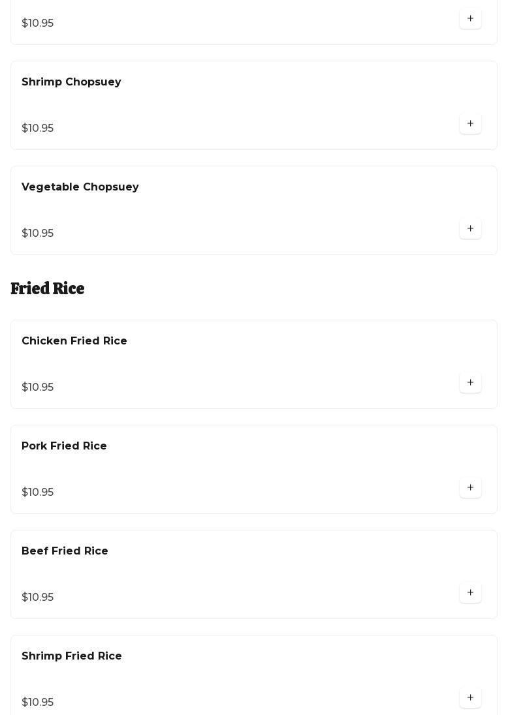Tap the plus icon for Shrimp Fried Rice
508x715 pixels.
(x=470, y=698)
